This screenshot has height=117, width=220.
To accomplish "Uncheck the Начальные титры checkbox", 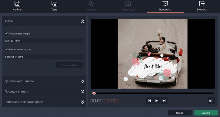I will 6,33.
